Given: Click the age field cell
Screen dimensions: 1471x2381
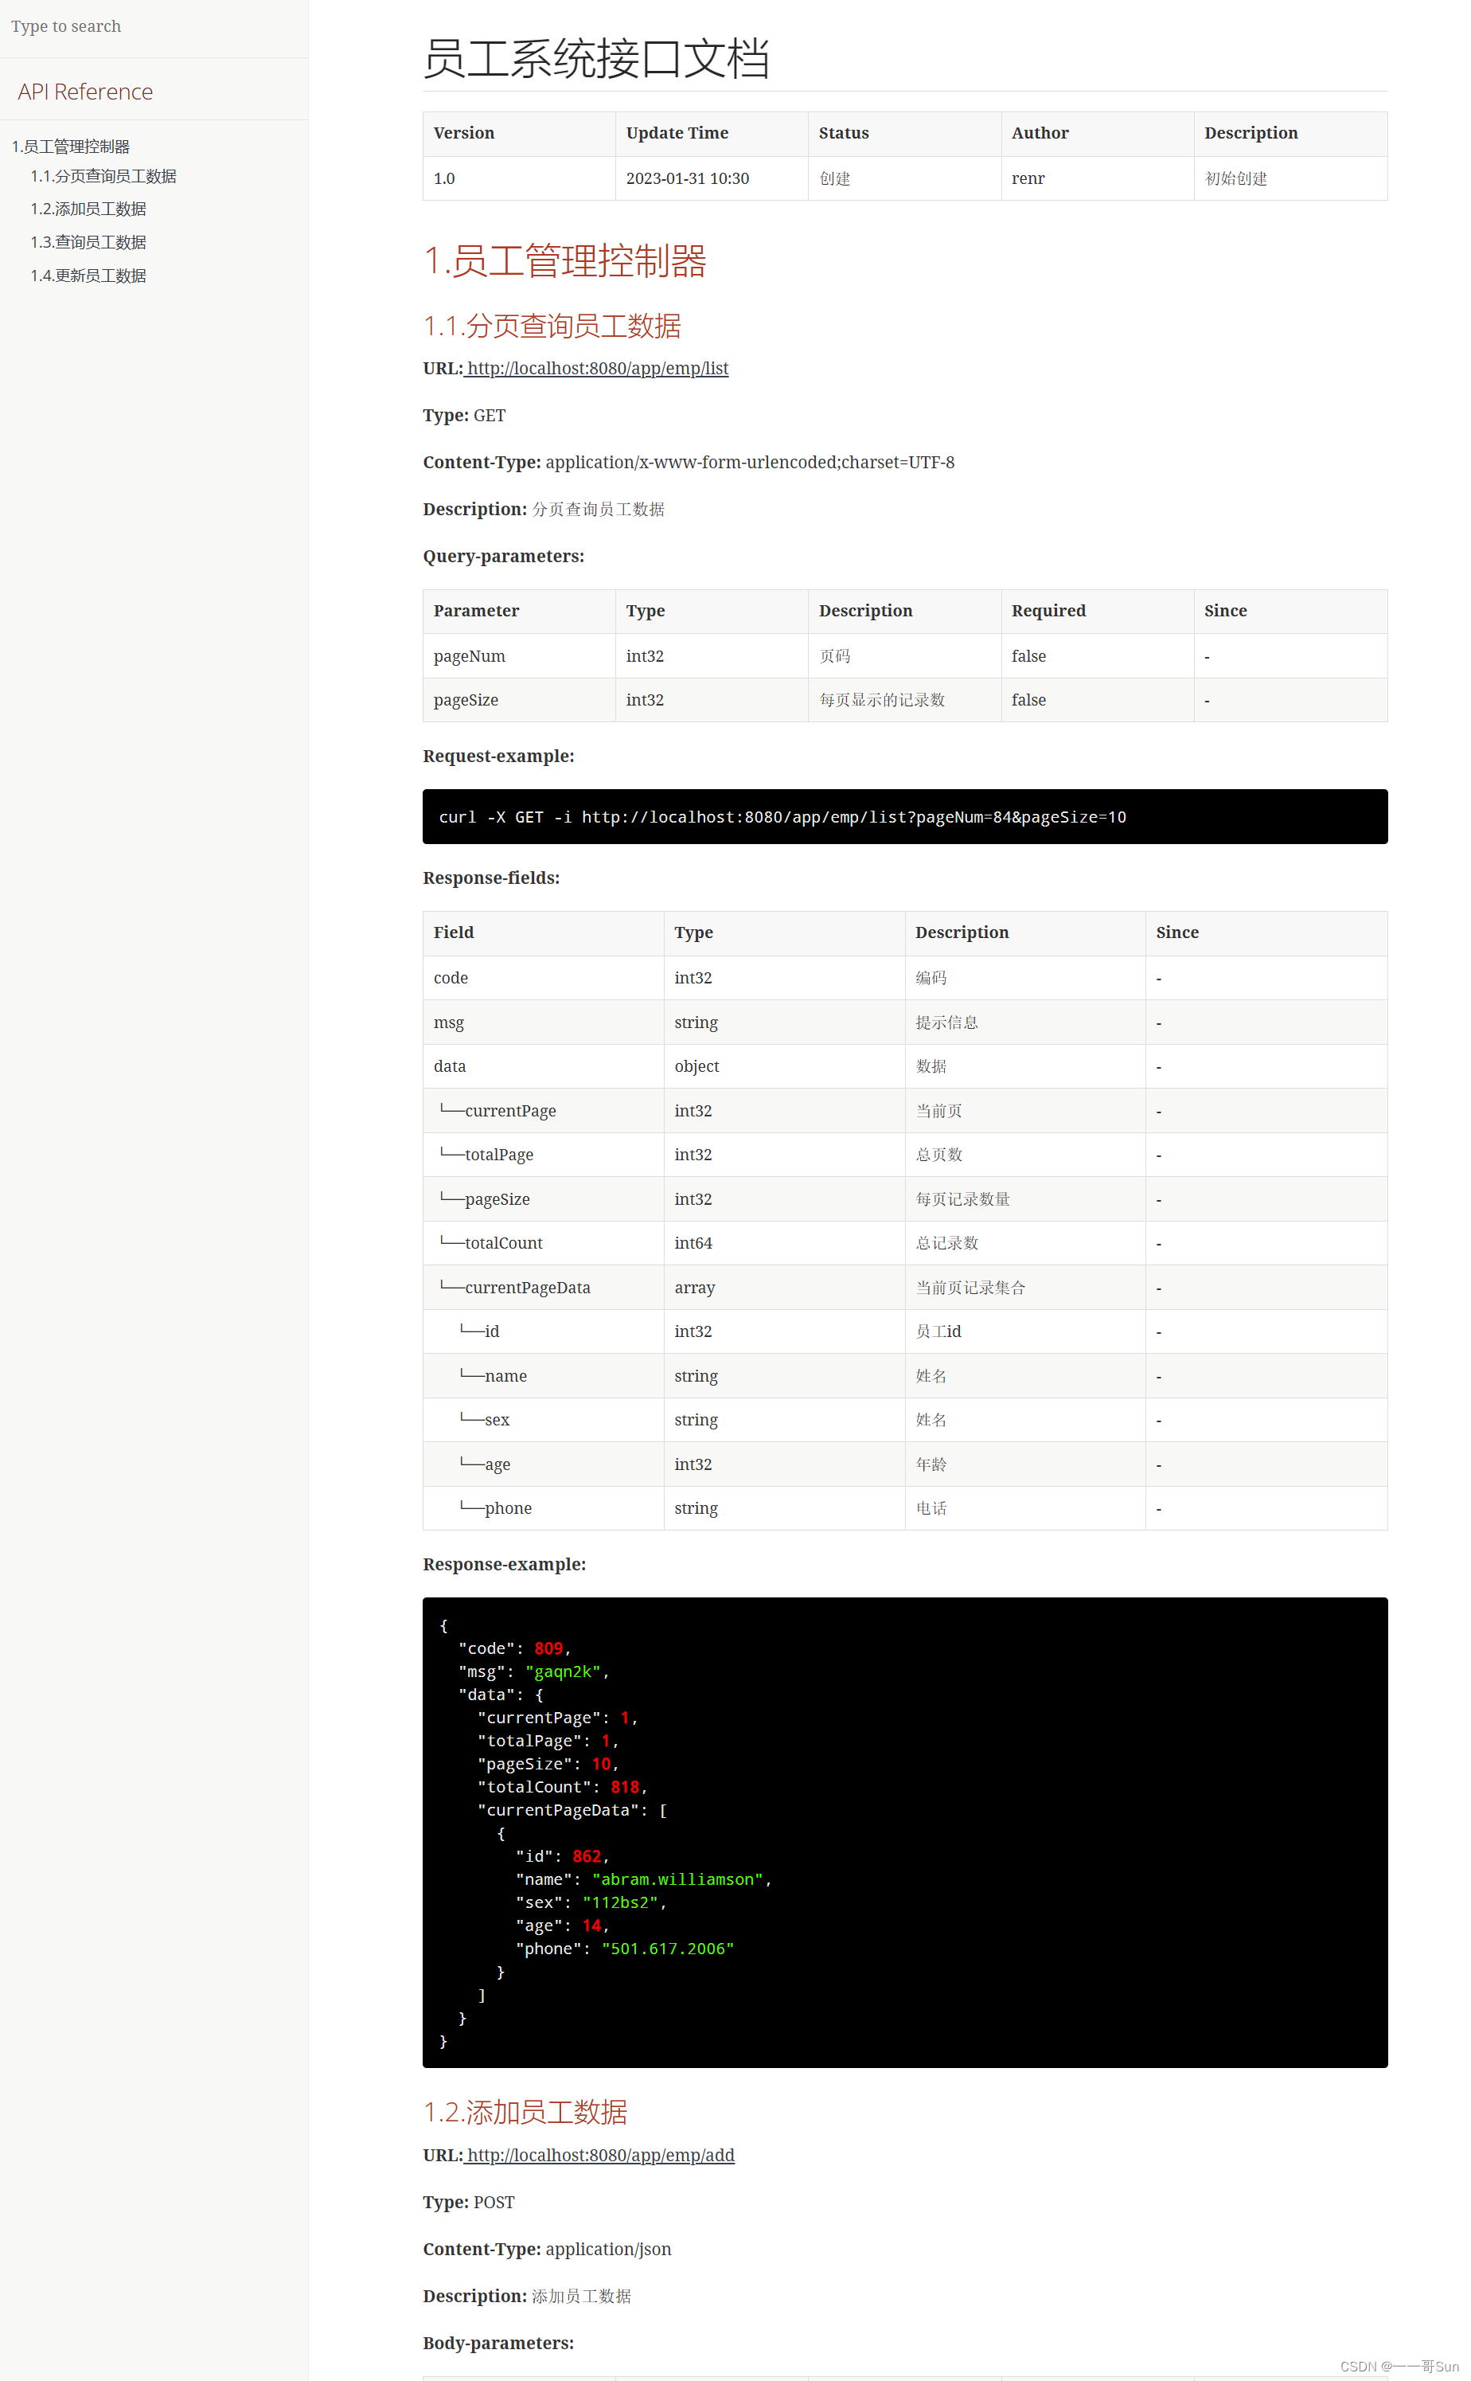Looking at the screenshot, I should [x=543, y=1464].
